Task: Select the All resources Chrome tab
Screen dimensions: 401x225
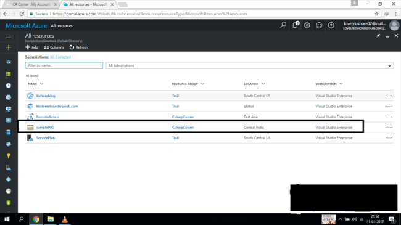Action: (88, 4)
